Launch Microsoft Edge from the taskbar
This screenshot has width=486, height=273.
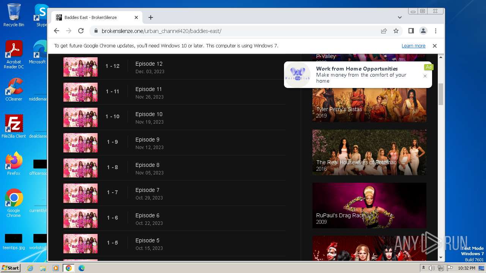tap(82, 268)
